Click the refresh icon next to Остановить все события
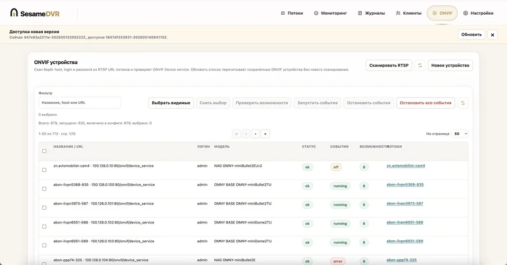 point(463,103)
